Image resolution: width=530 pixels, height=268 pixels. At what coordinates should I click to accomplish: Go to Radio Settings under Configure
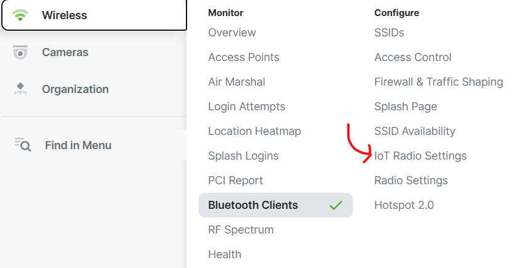[411, 181]
